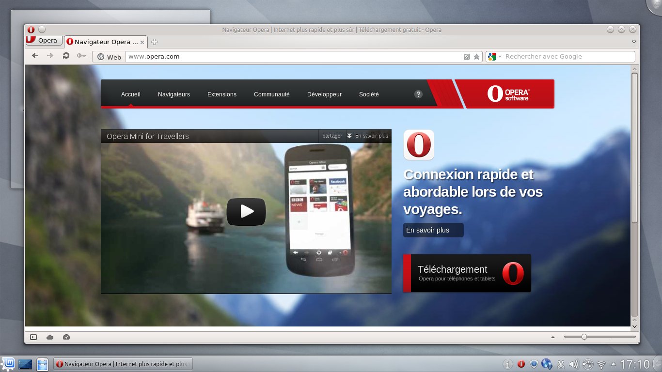Toggle the panels button in status bar
Viewport: 662px width, 372px height.
click(33, 337)
